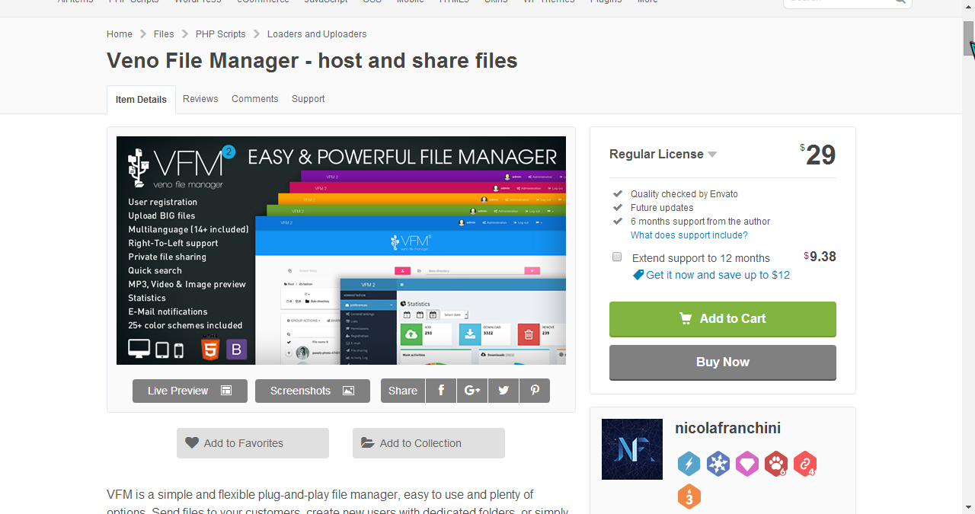Viewport: 975px width, 514px height.
Task: Go to the Home breadcrumb
Action: tap(120, 34)
